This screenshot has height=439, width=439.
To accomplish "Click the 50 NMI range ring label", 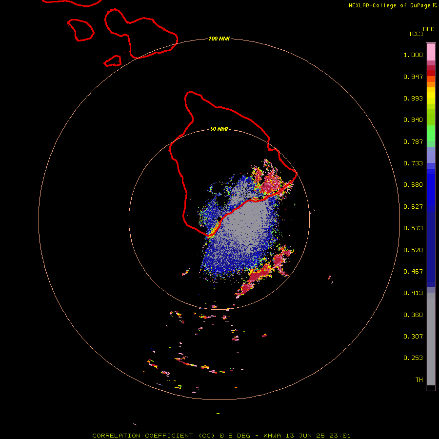I will tap(219, 129).
